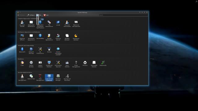This screenshot has height=111, width=198.
Task: Click Quit toolbar button
Action: coord(46,15)
